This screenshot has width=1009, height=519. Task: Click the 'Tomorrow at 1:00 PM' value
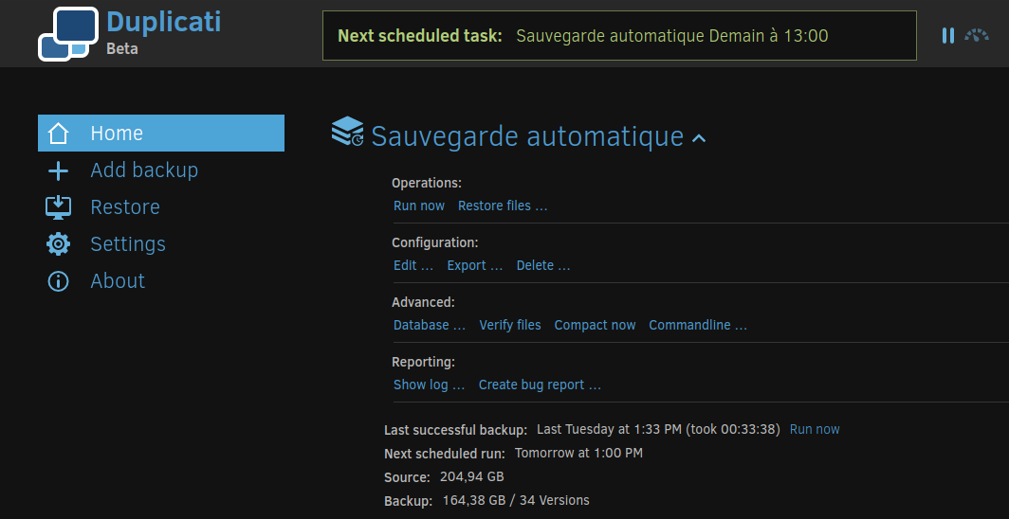coord(578,453)
